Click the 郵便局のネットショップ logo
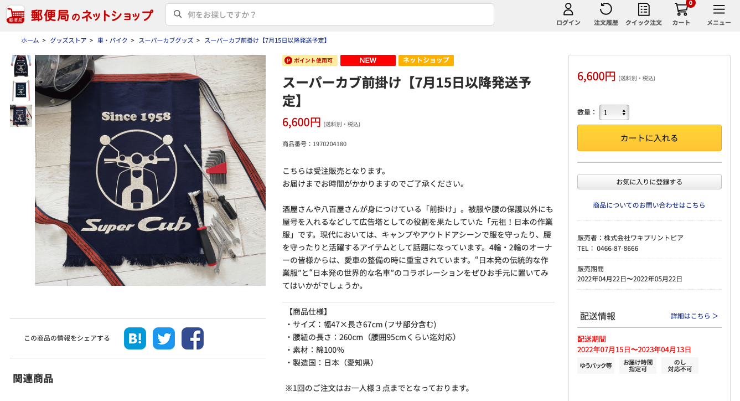 tap(80, 15)
